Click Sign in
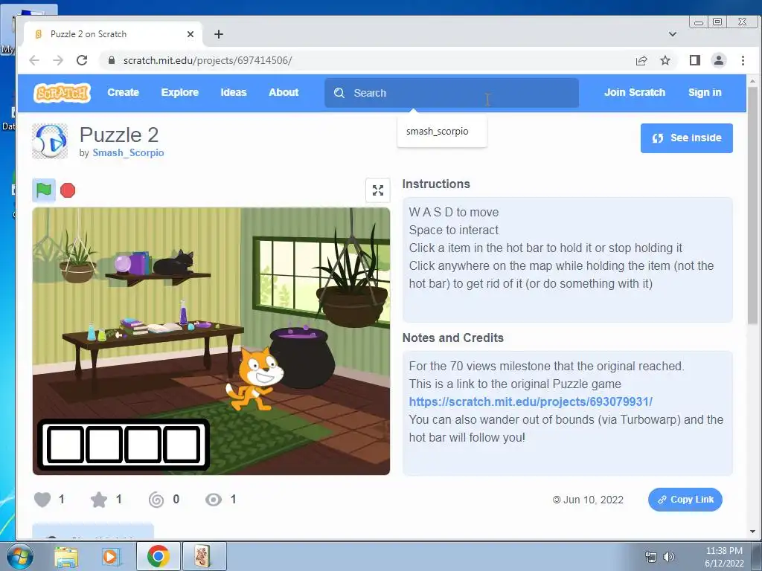The image size is (762, 571). coord(705,92)
